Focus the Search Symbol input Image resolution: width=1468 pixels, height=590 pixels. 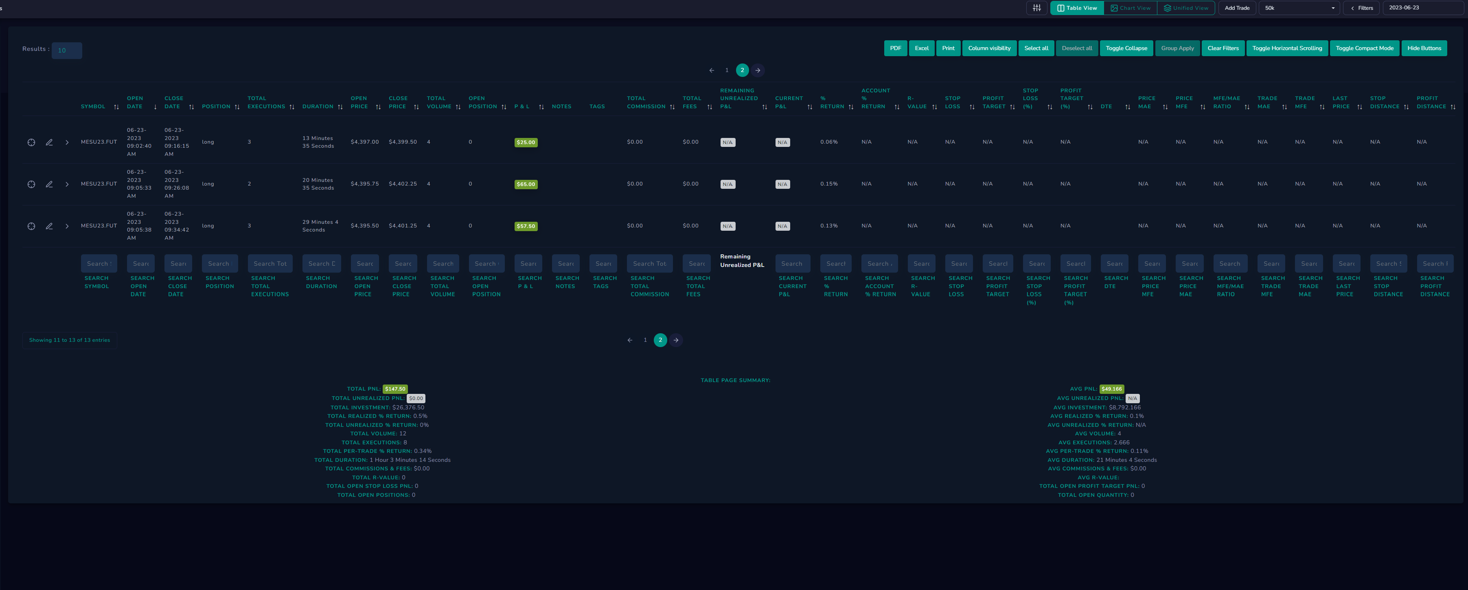(x=99, y=264)
